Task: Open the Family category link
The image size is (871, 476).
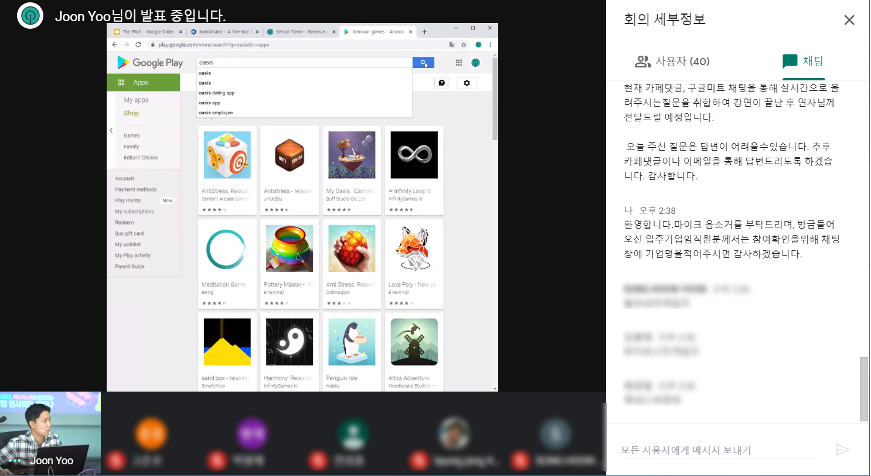Action: point(131,147)
